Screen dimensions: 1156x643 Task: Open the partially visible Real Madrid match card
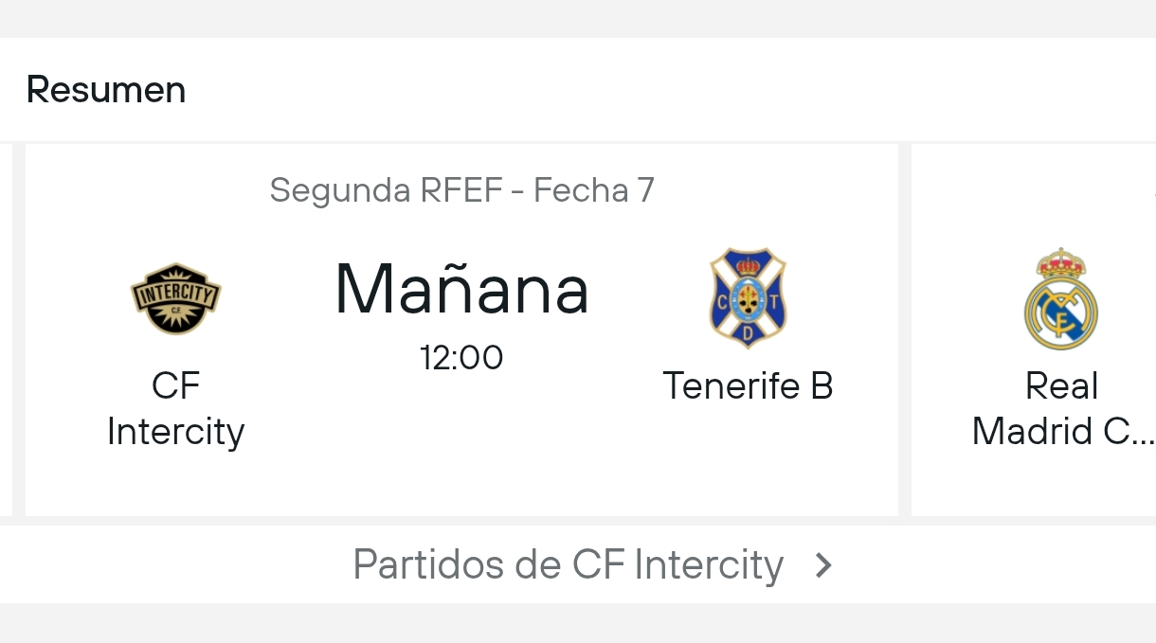(1034, 330)
